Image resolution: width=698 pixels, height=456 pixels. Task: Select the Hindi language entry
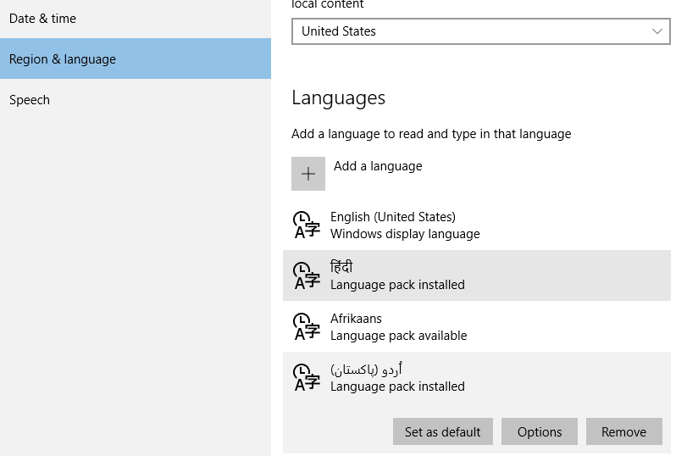[477, 275]
